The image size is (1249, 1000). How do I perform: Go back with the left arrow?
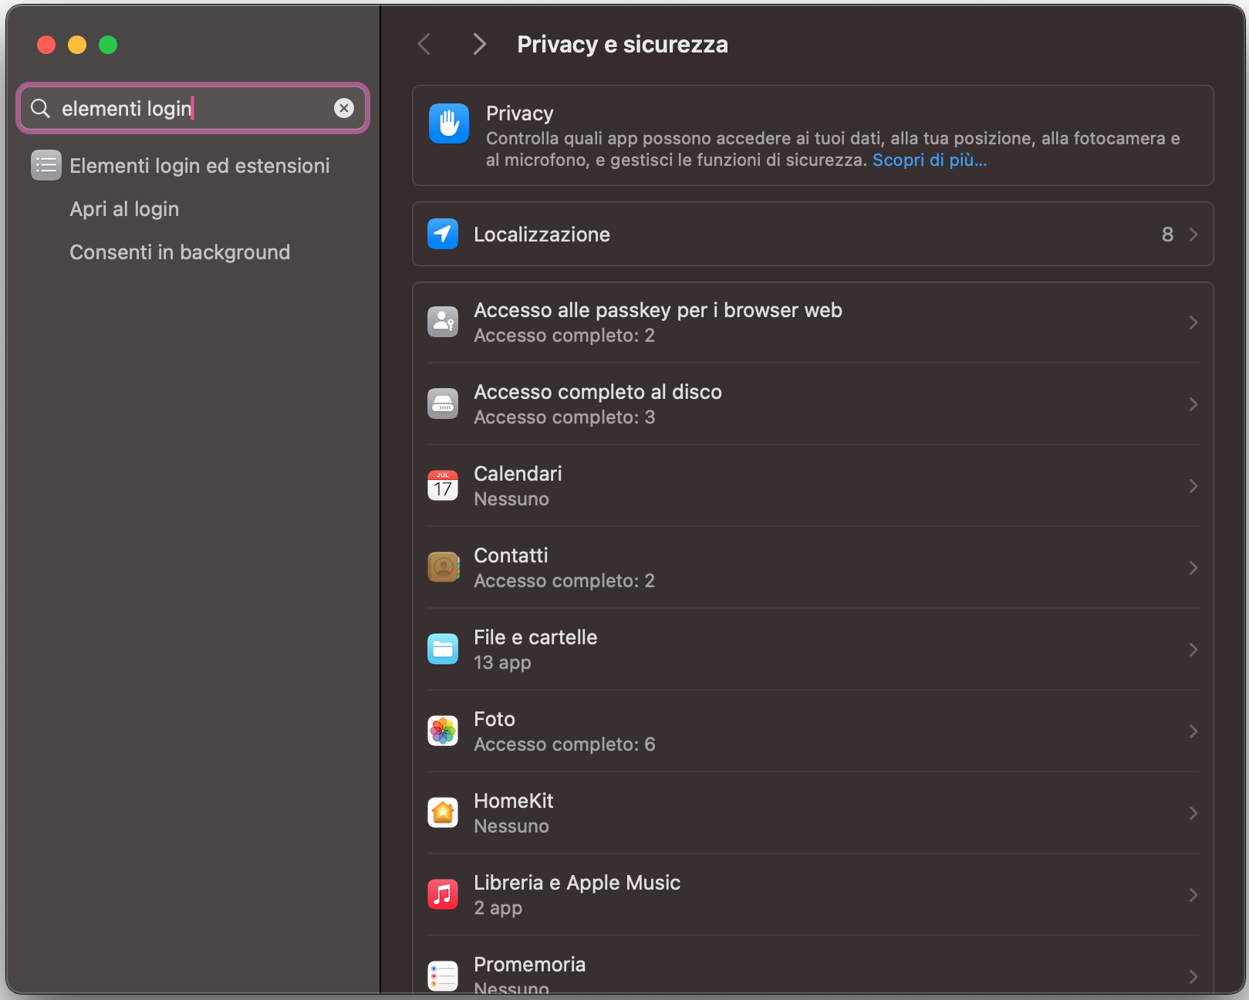pyautogui.click(x=424, y=44)
